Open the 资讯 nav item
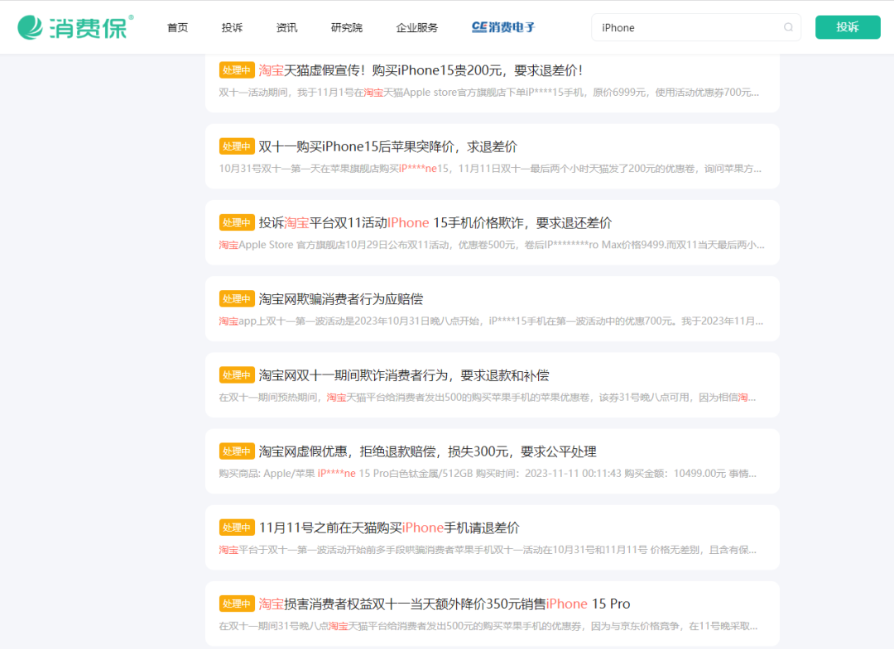 click(286, 27)
